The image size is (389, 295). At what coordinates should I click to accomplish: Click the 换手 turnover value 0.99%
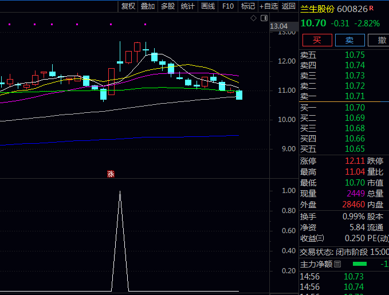click(x=353, y=217)
